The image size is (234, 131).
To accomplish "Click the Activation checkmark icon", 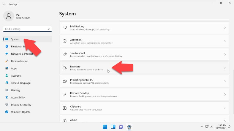I will click(x=65, y=41).
